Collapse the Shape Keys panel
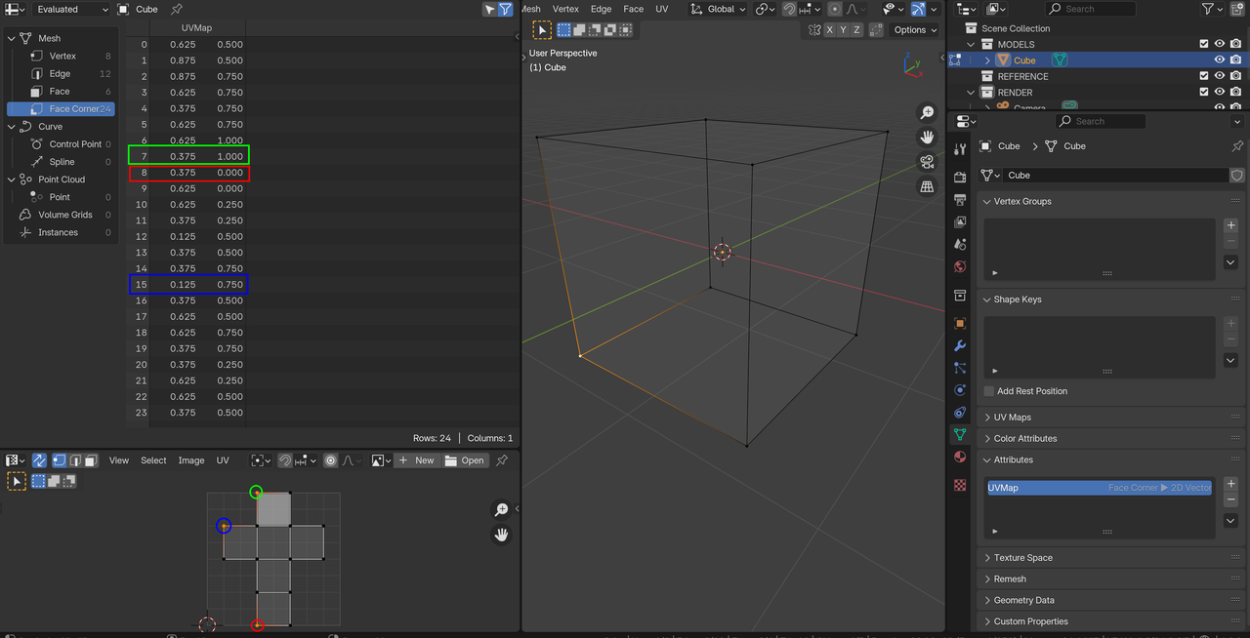1250x638 pixels. click(987, 299)
